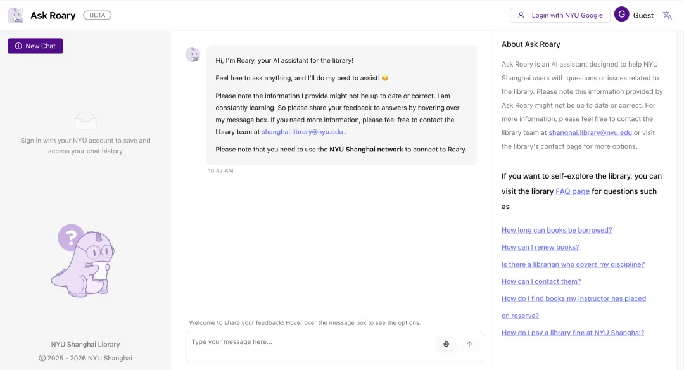Open the librarian discipline question link

pos(573,264)
